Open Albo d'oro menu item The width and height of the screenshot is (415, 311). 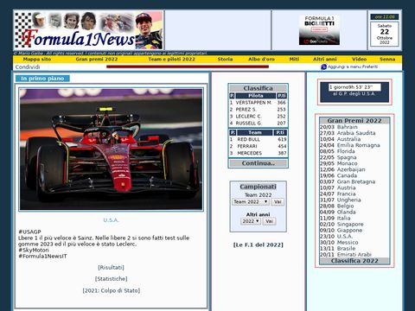261,59
